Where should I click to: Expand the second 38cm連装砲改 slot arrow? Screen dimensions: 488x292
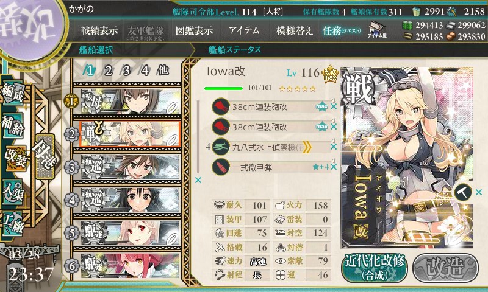tap(332, 120)
